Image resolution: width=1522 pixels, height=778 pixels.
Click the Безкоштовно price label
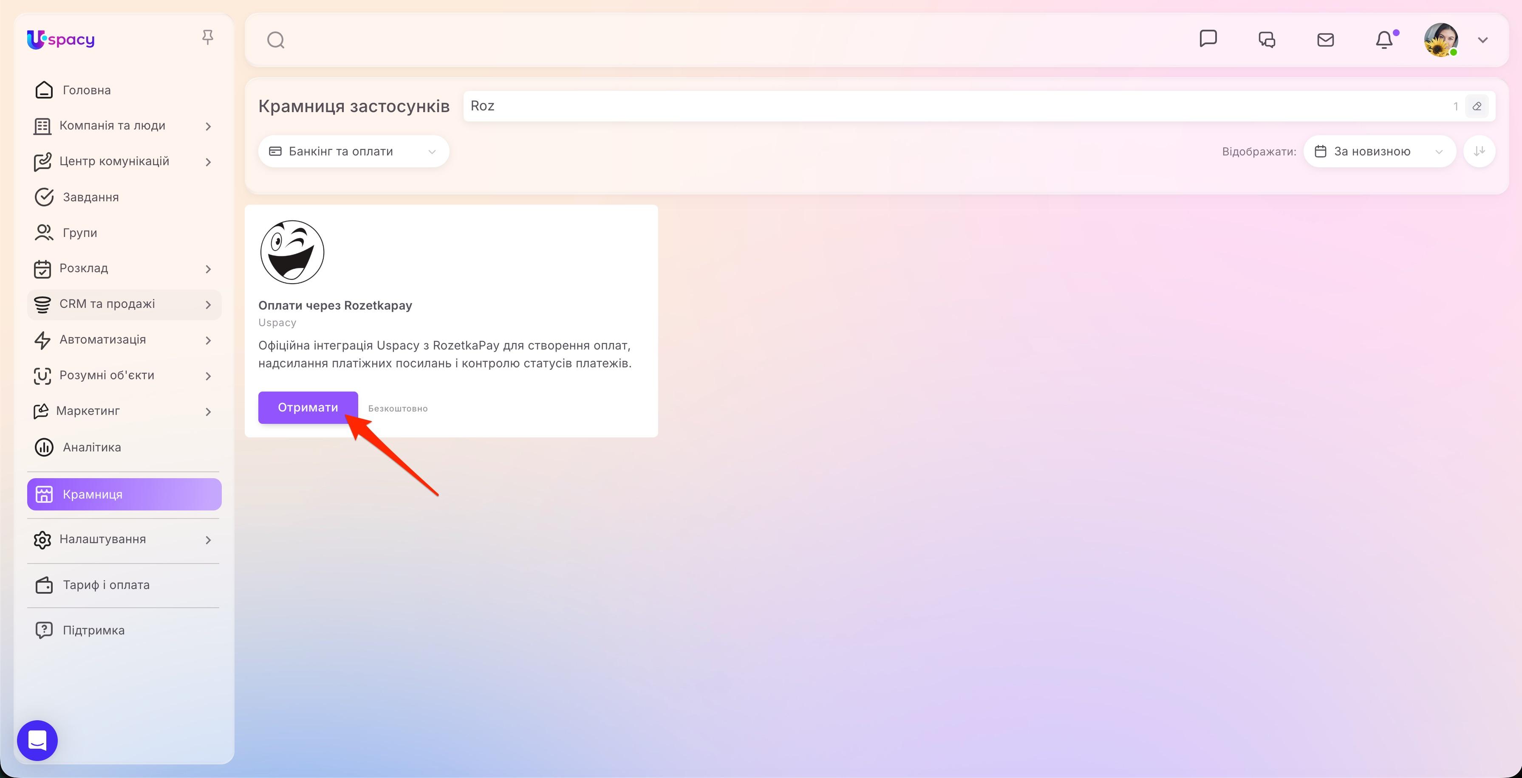tap(398, 408)
